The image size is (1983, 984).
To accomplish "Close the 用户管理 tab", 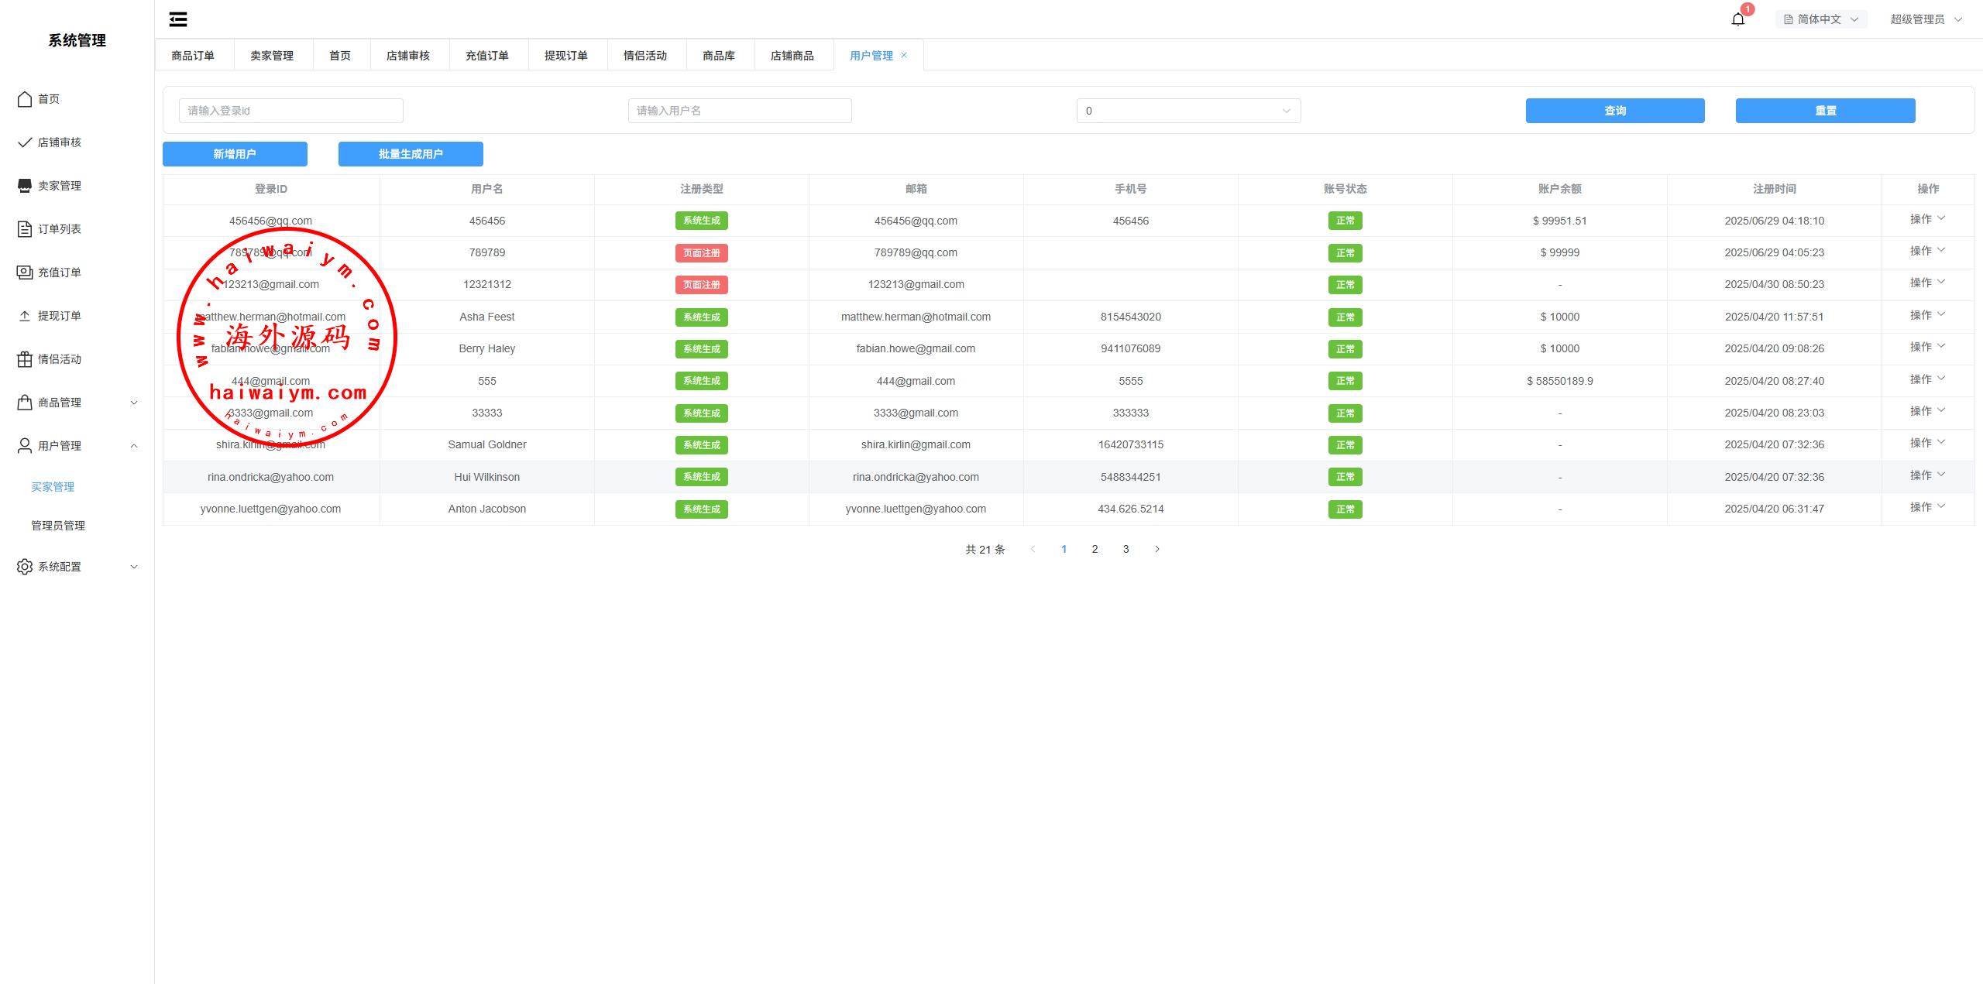I will coord(904,55).
